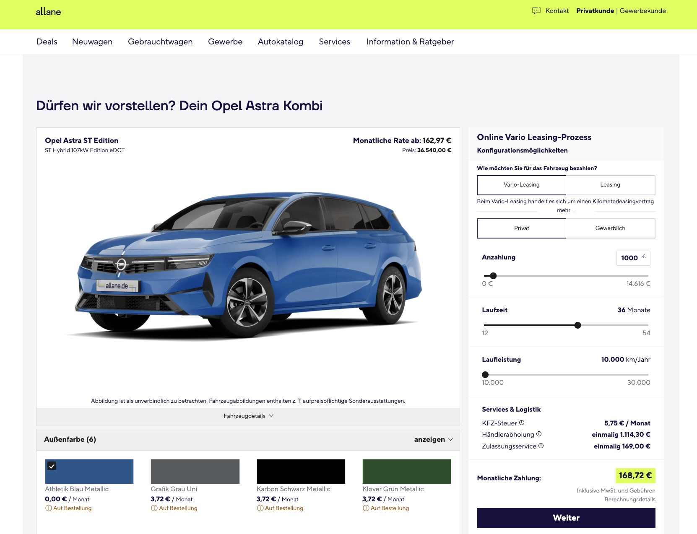697x534 pixels.
Task: Open Autokatalog navigation item
Action: click(280, 42)
